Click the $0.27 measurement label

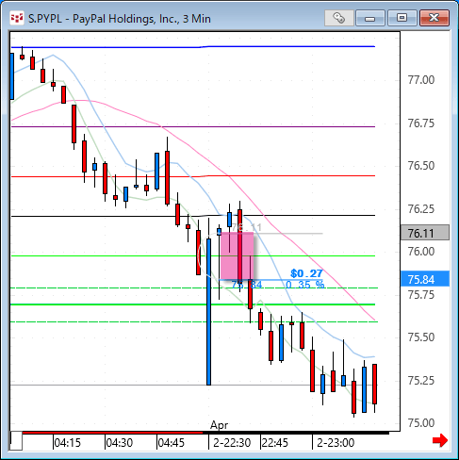306,273
